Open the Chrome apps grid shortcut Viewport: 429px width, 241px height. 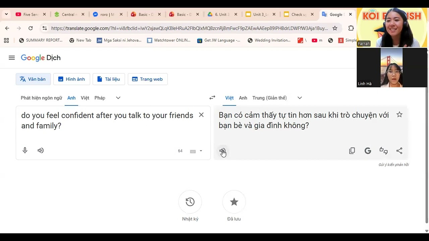click(6, 41)
